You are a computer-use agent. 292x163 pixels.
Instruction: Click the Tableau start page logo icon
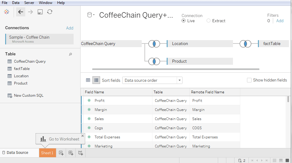(6, 12)
